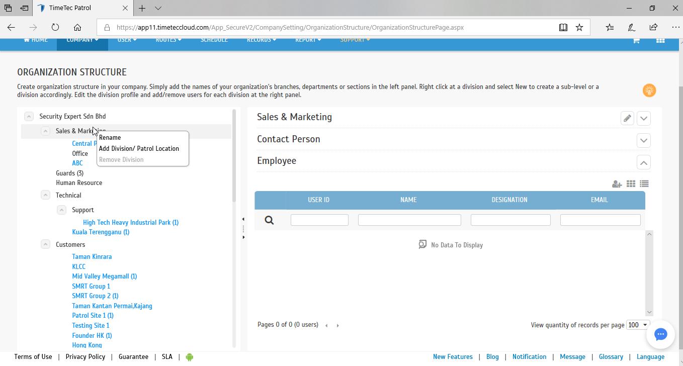Open the Language link
The image size is (683, 366).
[x=650, y=357]
